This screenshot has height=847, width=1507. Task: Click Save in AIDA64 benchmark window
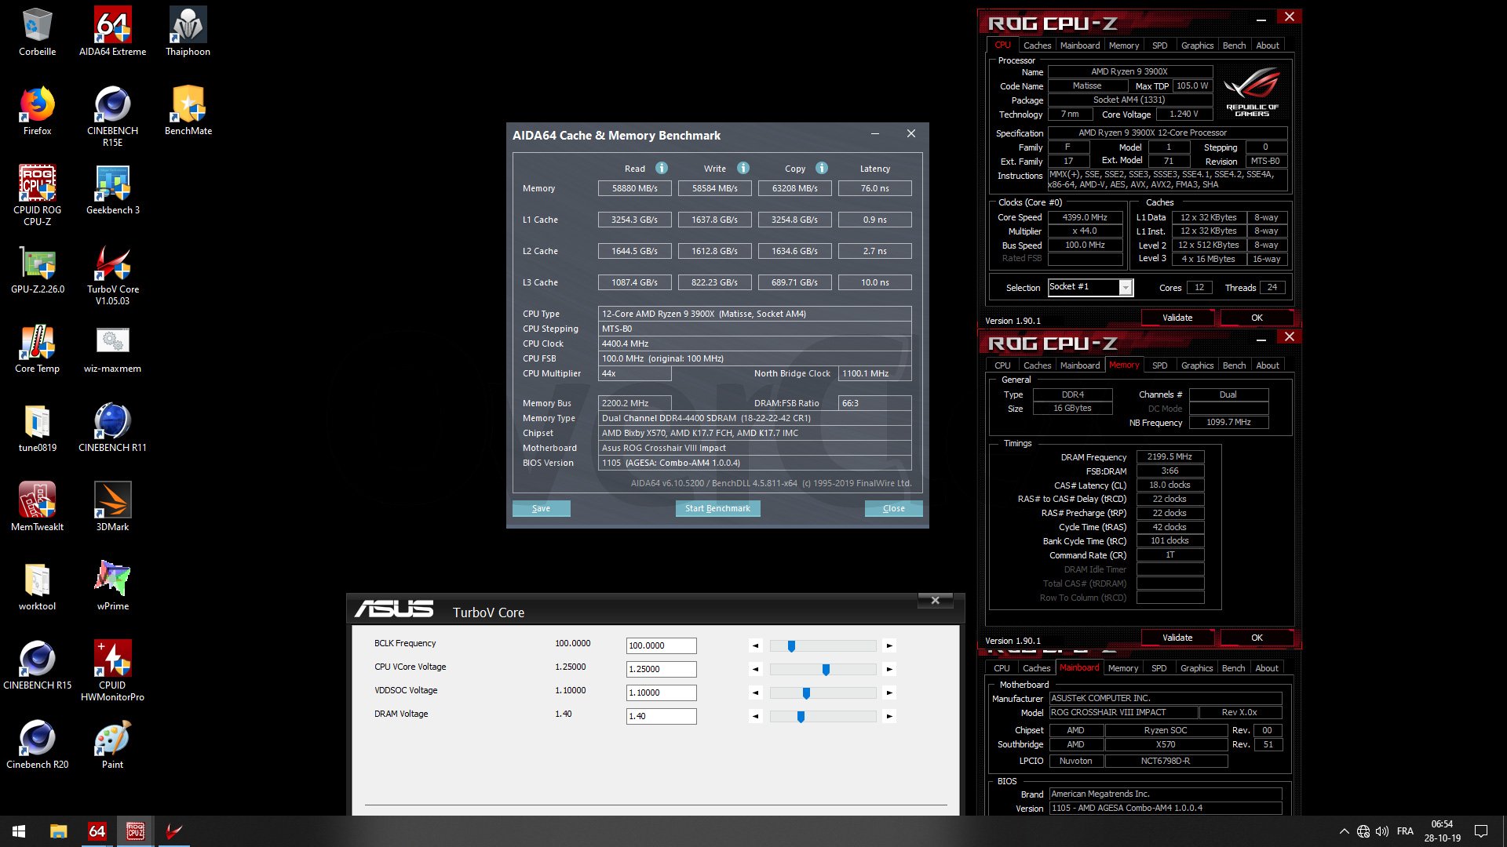pyautogui.click(x=541, y=508)
